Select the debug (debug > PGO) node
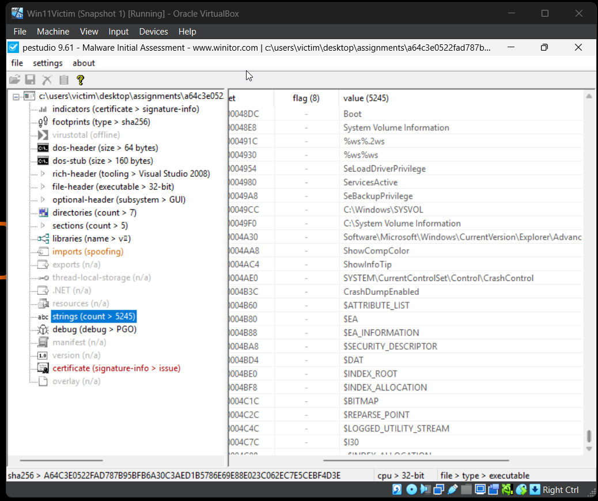This screenshot has width=598, height=501. (94, 329)
